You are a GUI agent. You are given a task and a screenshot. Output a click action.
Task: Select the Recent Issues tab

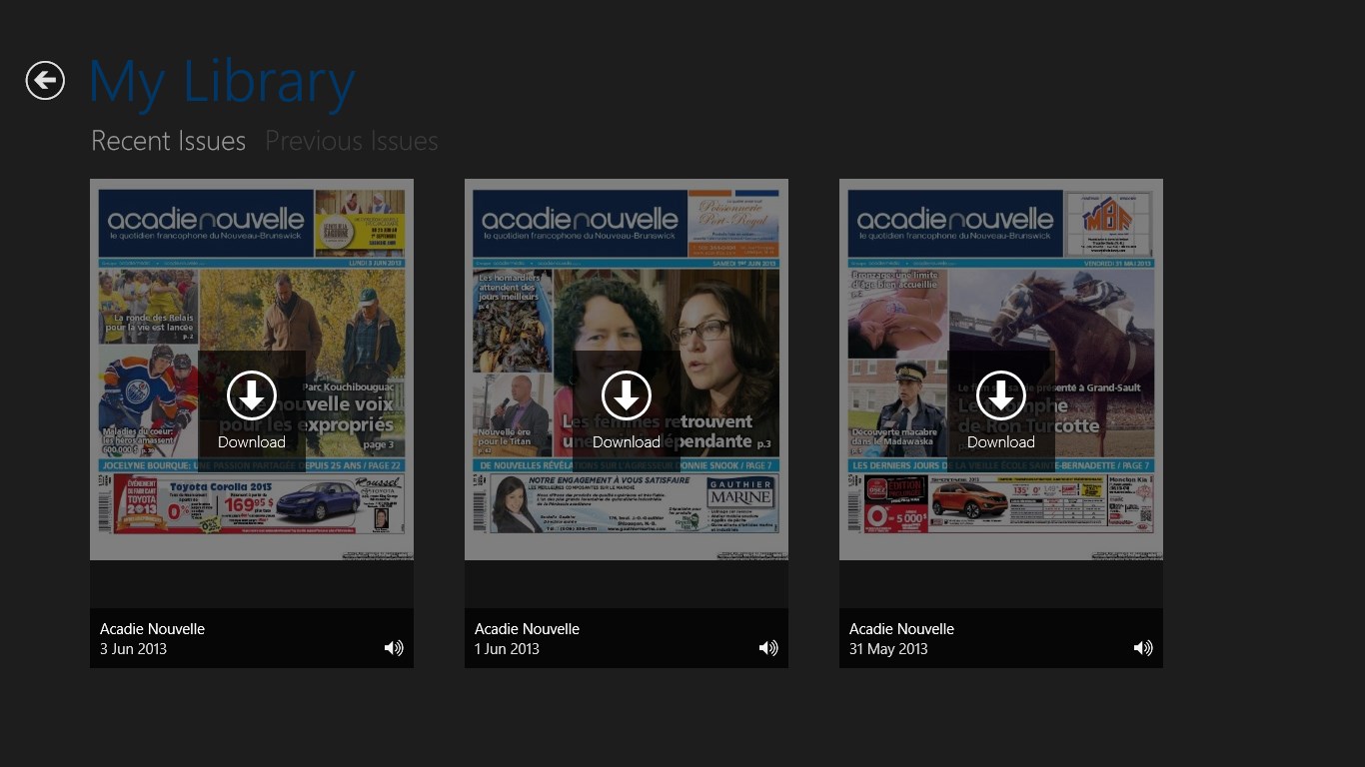[168, 141]
